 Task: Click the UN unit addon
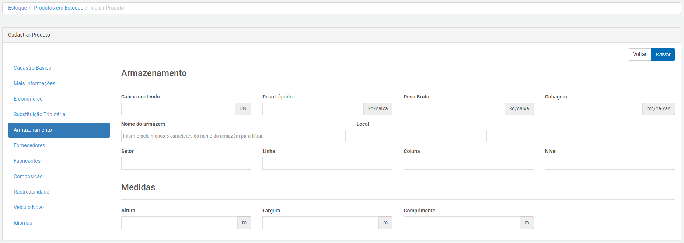tap(243, 109)
